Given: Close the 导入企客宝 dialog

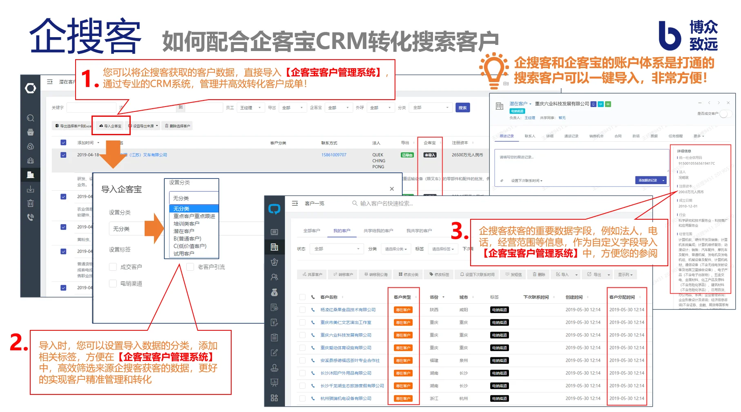Looking at the screenshot, I should pyautogui.click(x=392, y=189).
